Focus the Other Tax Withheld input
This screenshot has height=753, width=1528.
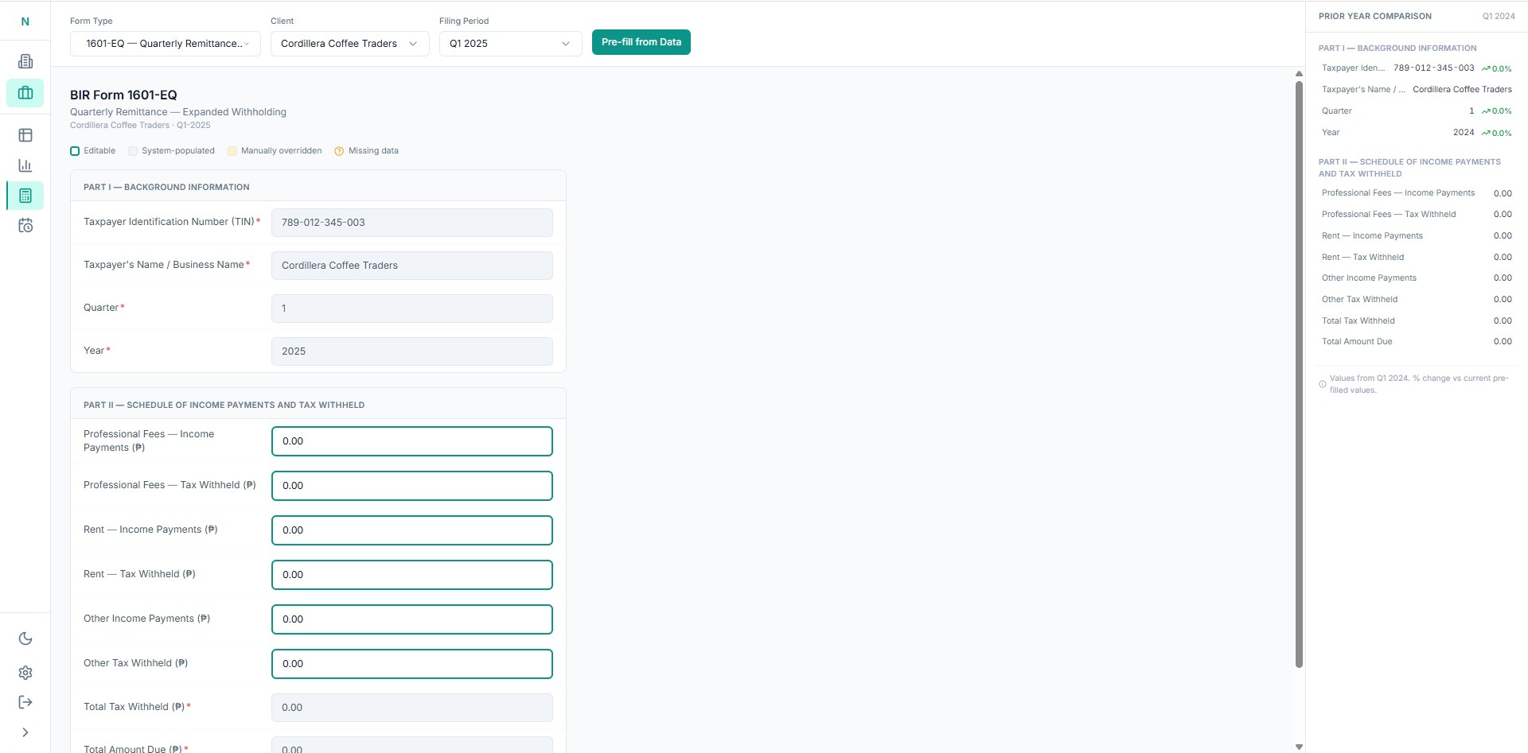(412, 664)
